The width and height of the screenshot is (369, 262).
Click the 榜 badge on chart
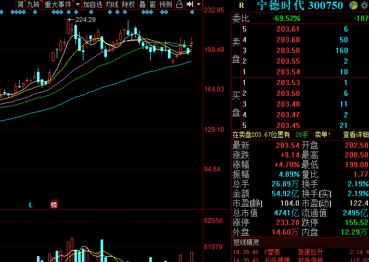[x=54, y=205]
